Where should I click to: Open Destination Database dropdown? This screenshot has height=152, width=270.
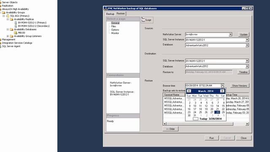(247, 66)
